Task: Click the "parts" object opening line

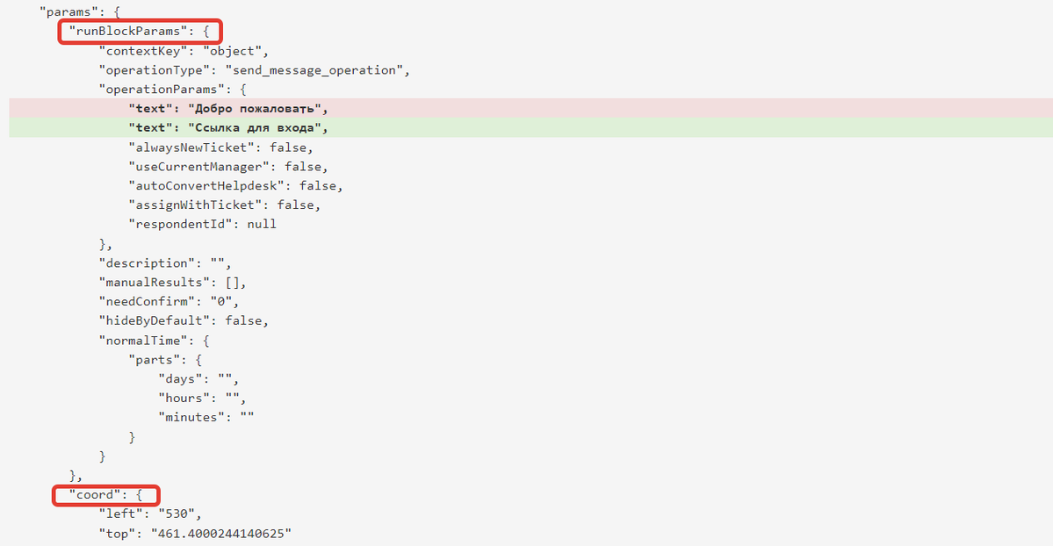Action: (165, 360)
